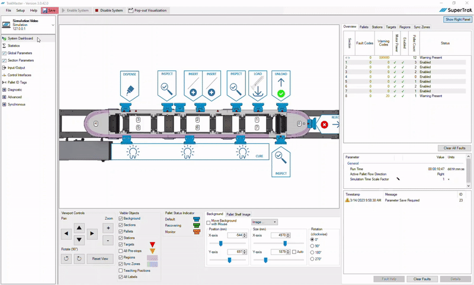The width and height of the screenshot is (474, 285).
Task: Pan the viewport up with the arrow
Action: point(79,228)
